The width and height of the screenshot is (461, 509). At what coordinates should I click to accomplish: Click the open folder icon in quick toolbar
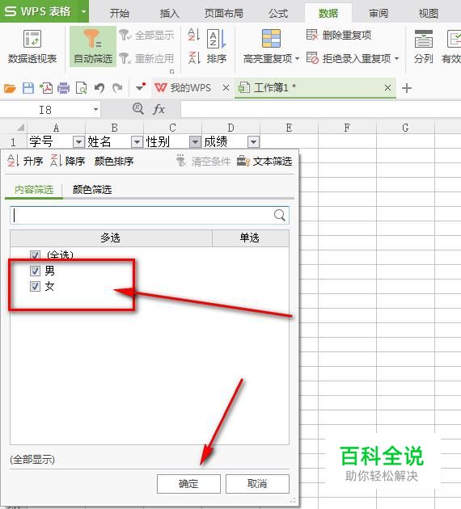click(x=10, y=88)
